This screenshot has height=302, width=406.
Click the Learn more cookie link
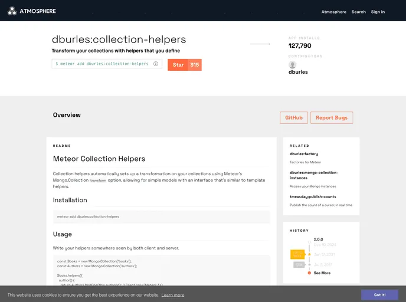[173, 295]
